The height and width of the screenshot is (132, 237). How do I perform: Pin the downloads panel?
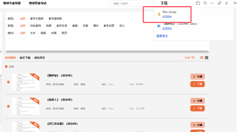219,3
